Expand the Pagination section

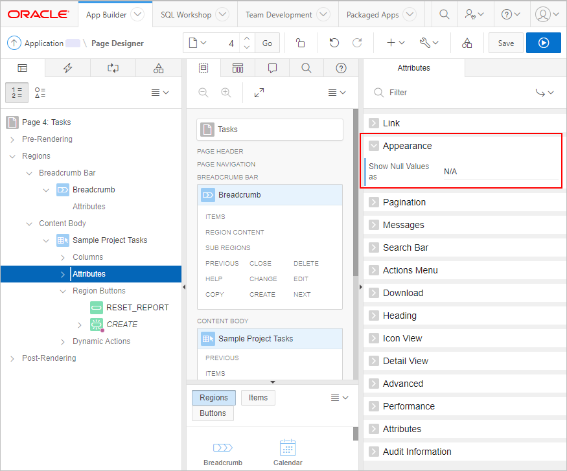point(375,202)
